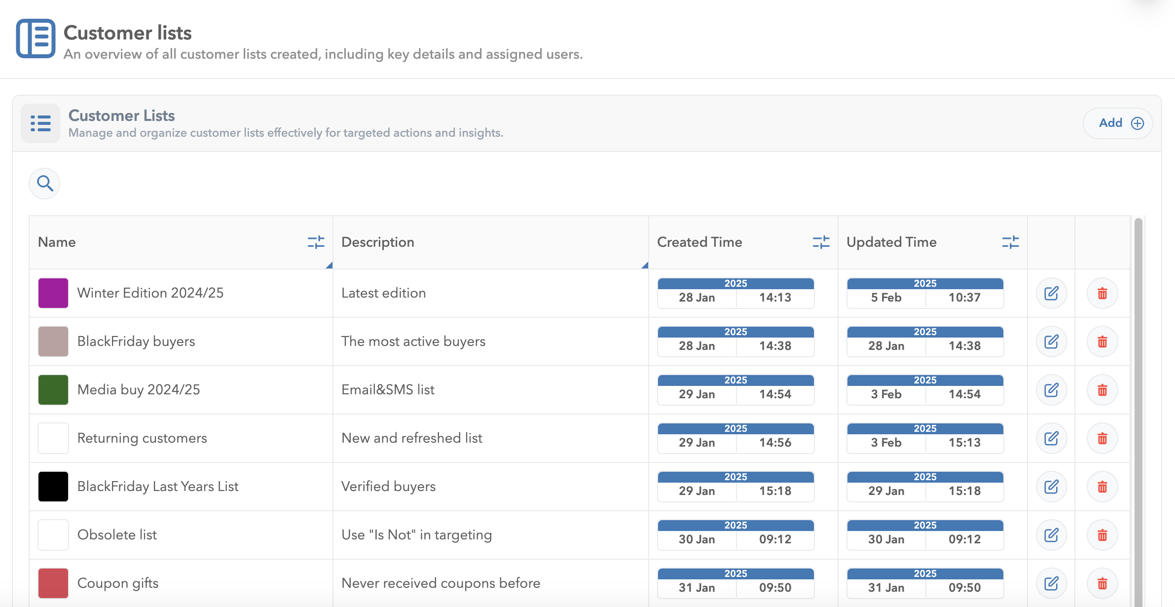Select the BlackFriday buyers name
The width and height of the screenshot is (1175, 607).
136,341
